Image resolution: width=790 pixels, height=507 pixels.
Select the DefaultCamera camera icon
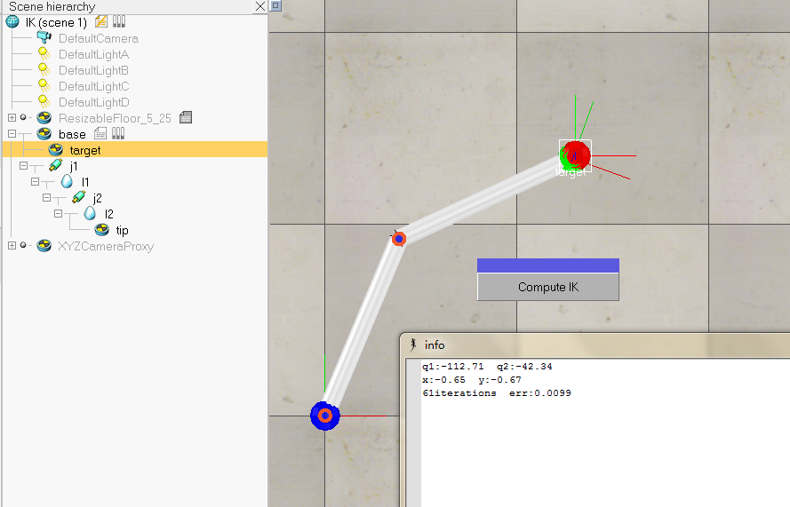(44, 38)
